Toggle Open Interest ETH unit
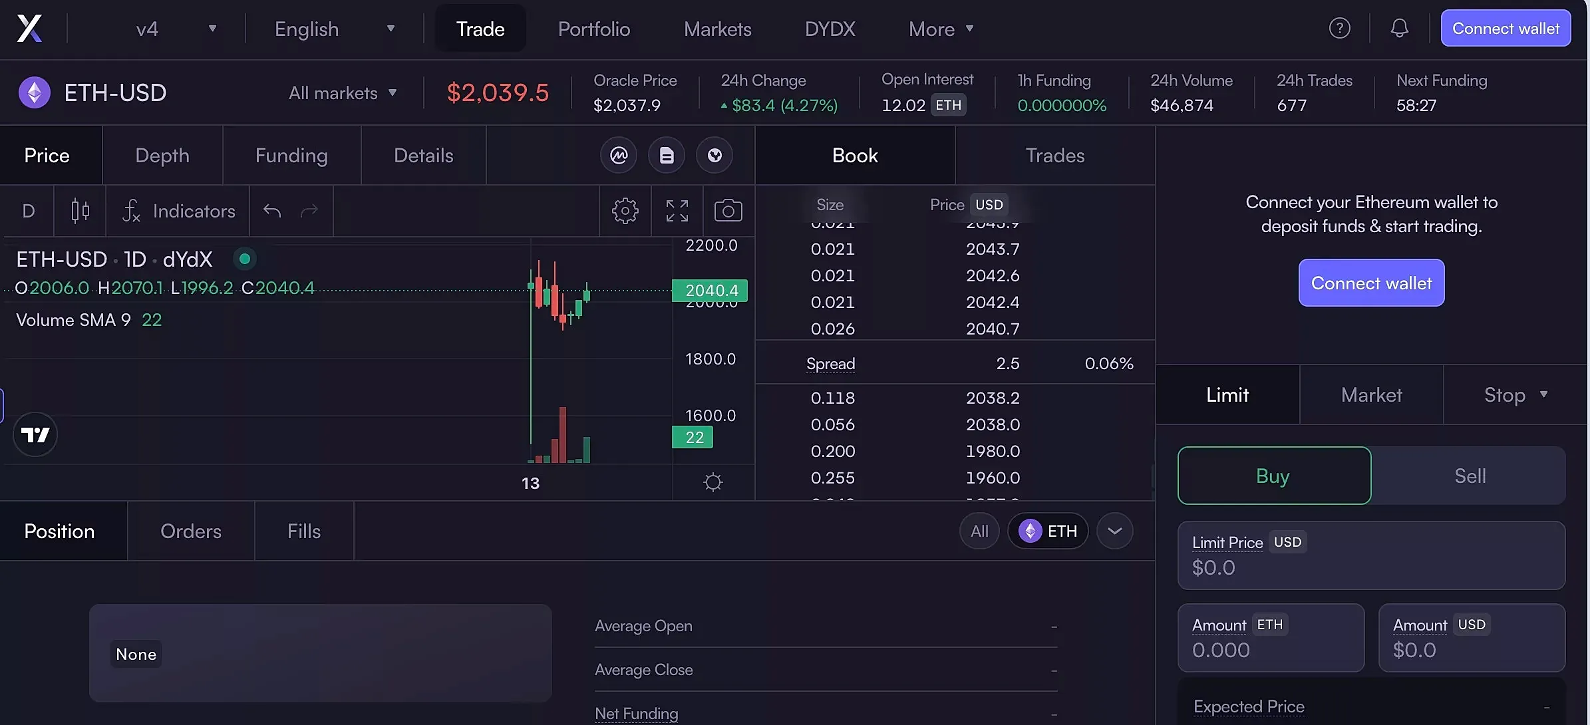The image size is (1590, 725). (948, 105)
